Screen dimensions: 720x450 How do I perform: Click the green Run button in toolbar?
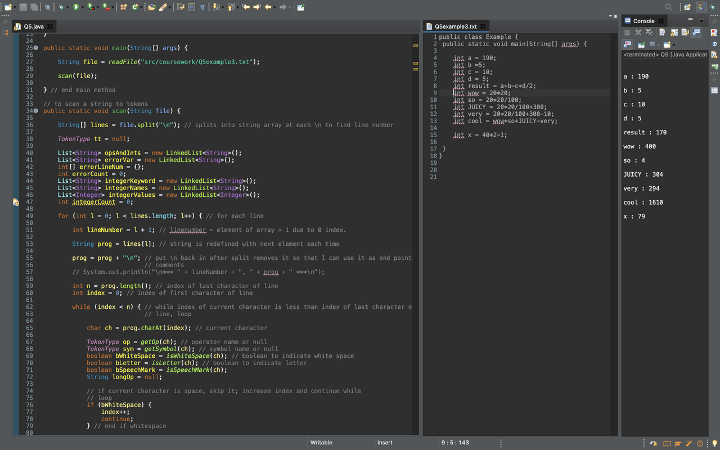[76, 7]
